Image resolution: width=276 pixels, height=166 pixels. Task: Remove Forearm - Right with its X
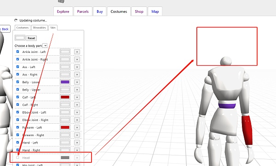pos(77,135)
